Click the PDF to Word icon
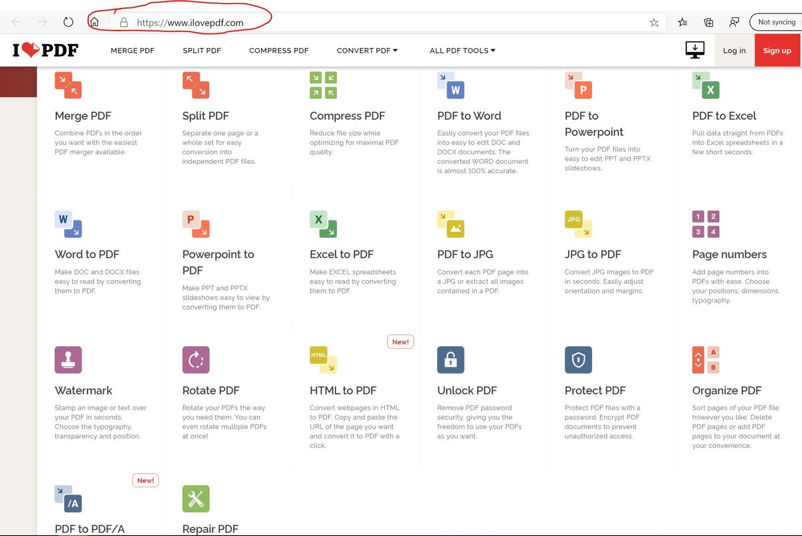Screen dimensions: 802x536 [x=451, y=86]
